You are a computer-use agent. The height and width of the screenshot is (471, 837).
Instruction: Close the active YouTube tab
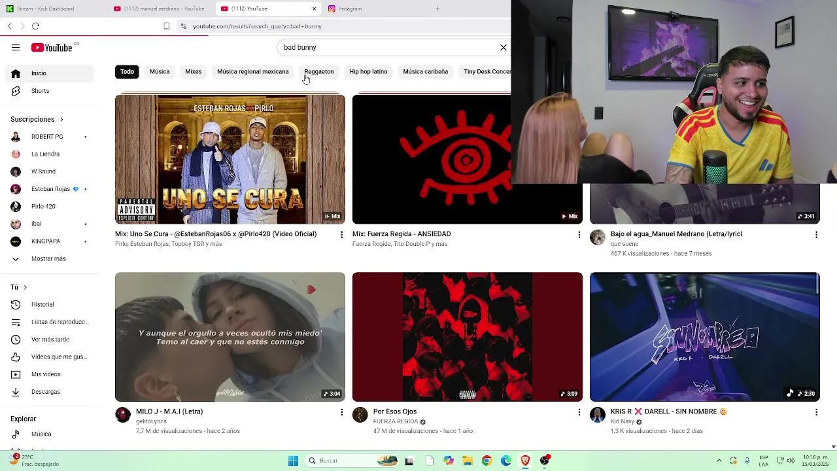point(314,9)
